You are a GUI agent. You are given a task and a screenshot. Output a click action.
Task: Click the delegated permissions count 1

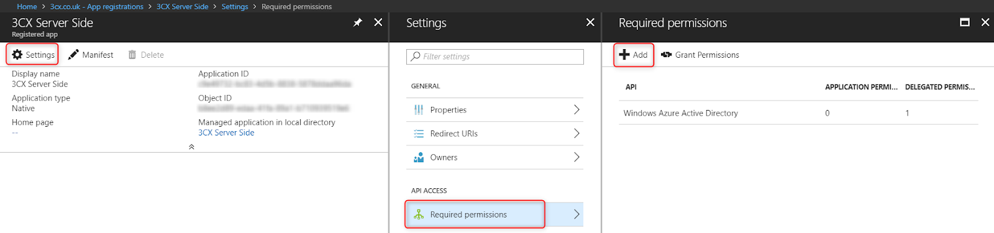click(x=907, y=113)
